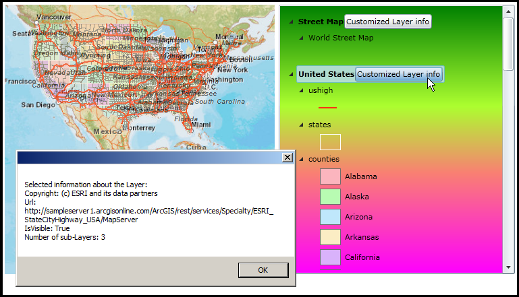Screen dimensions: 519x297
Task: Close the layer info message box
Action: pyautogui.click(x=287, y=158)
